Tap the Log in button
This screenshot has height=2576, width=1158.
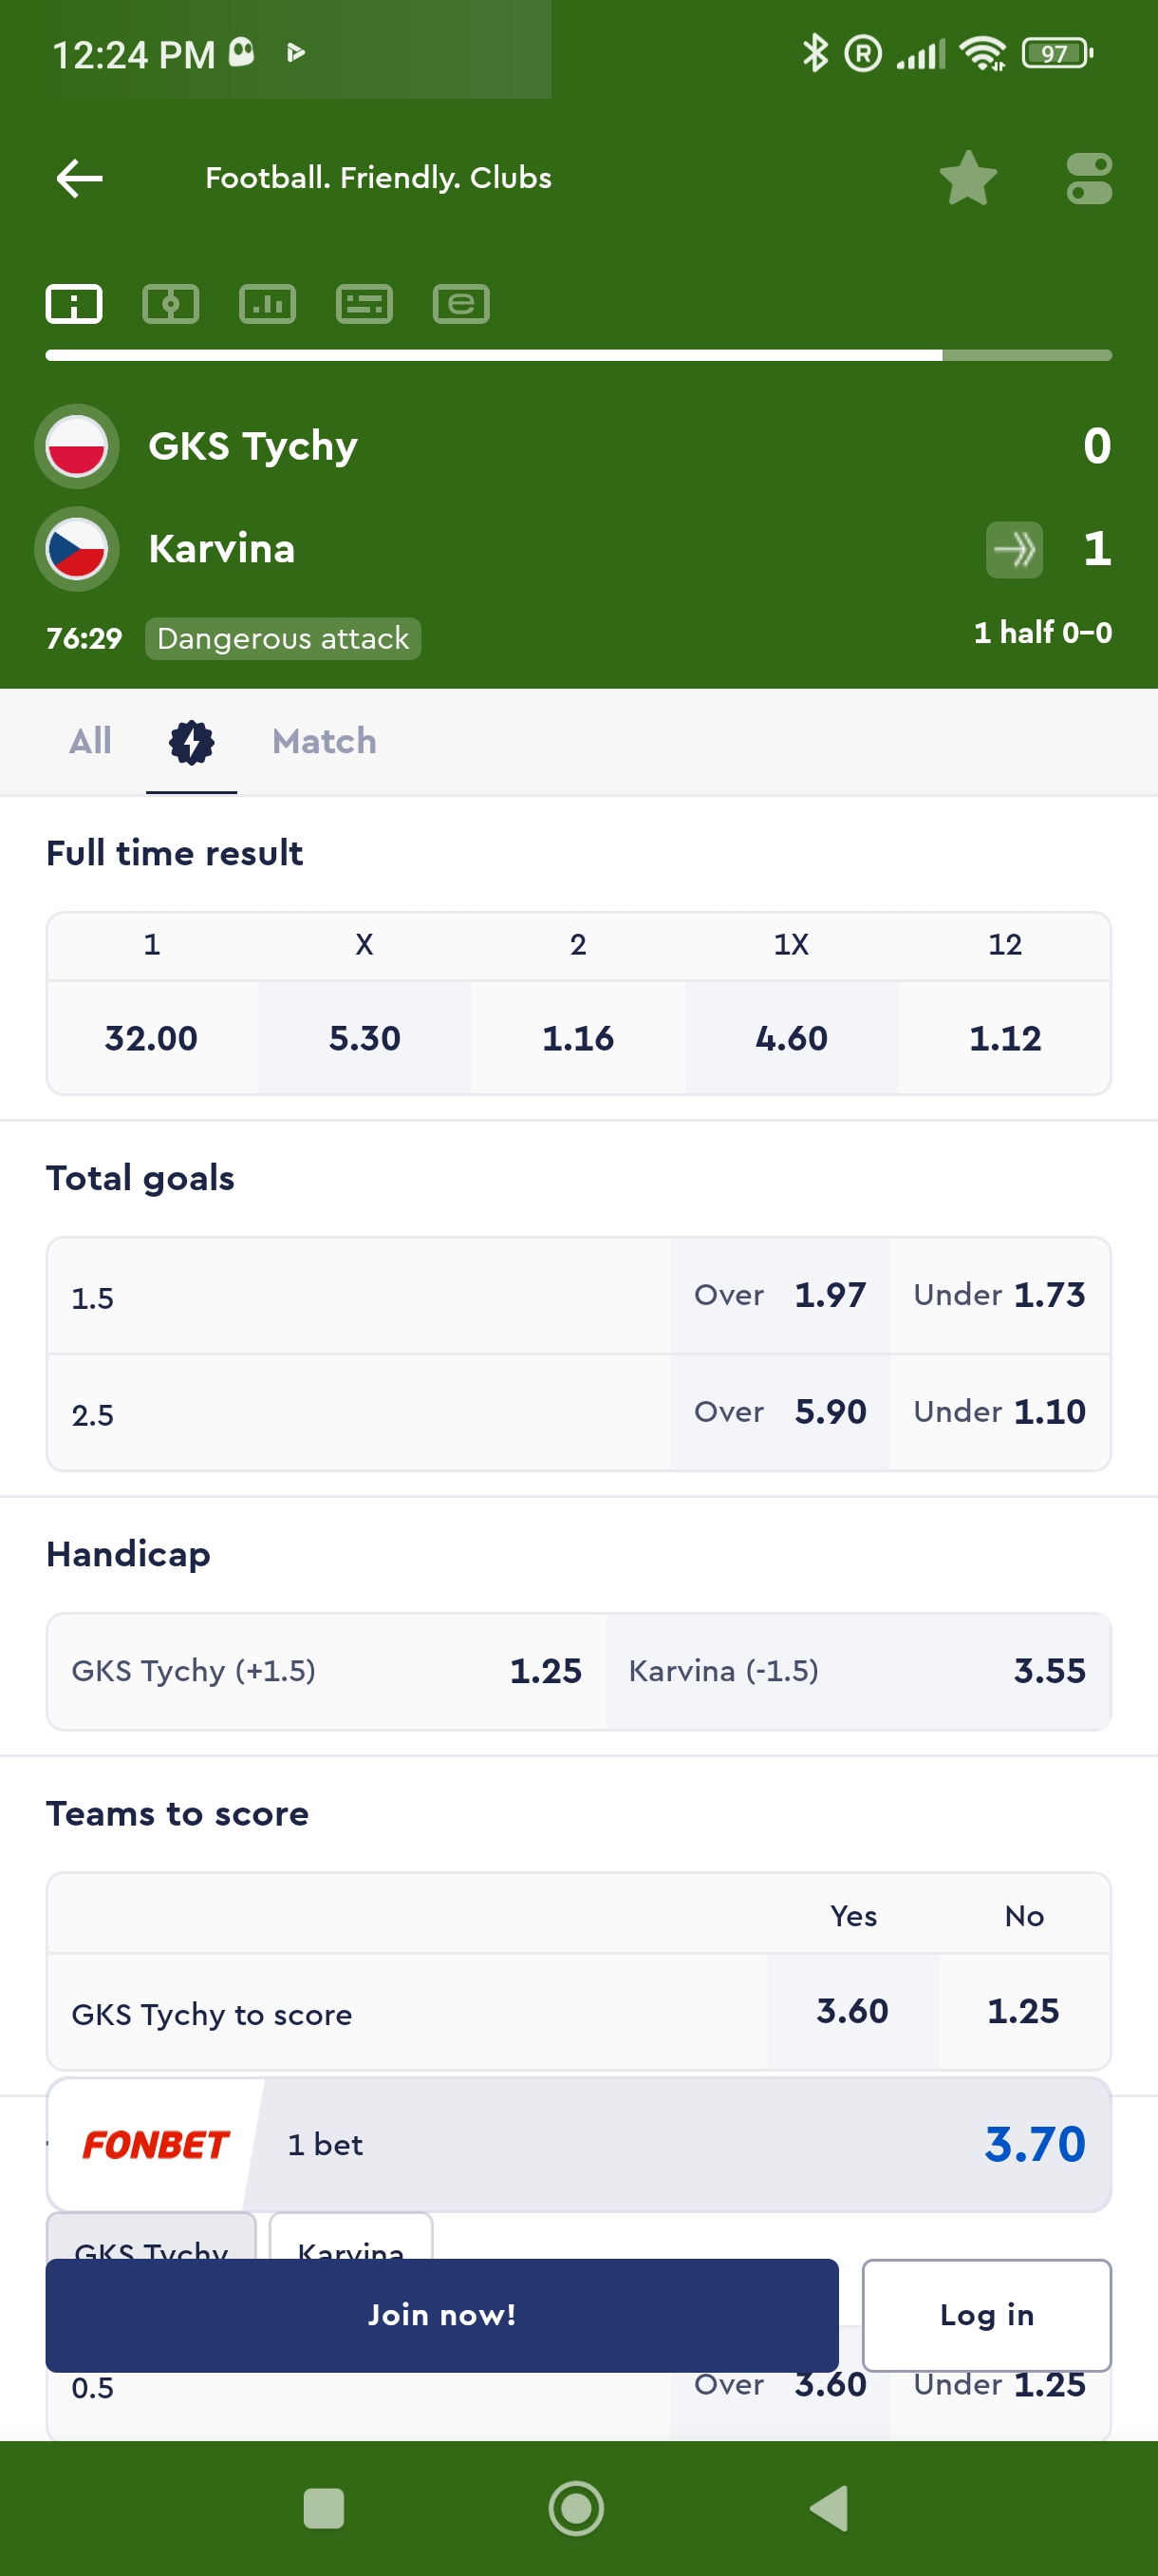(x=986, y=2314)
